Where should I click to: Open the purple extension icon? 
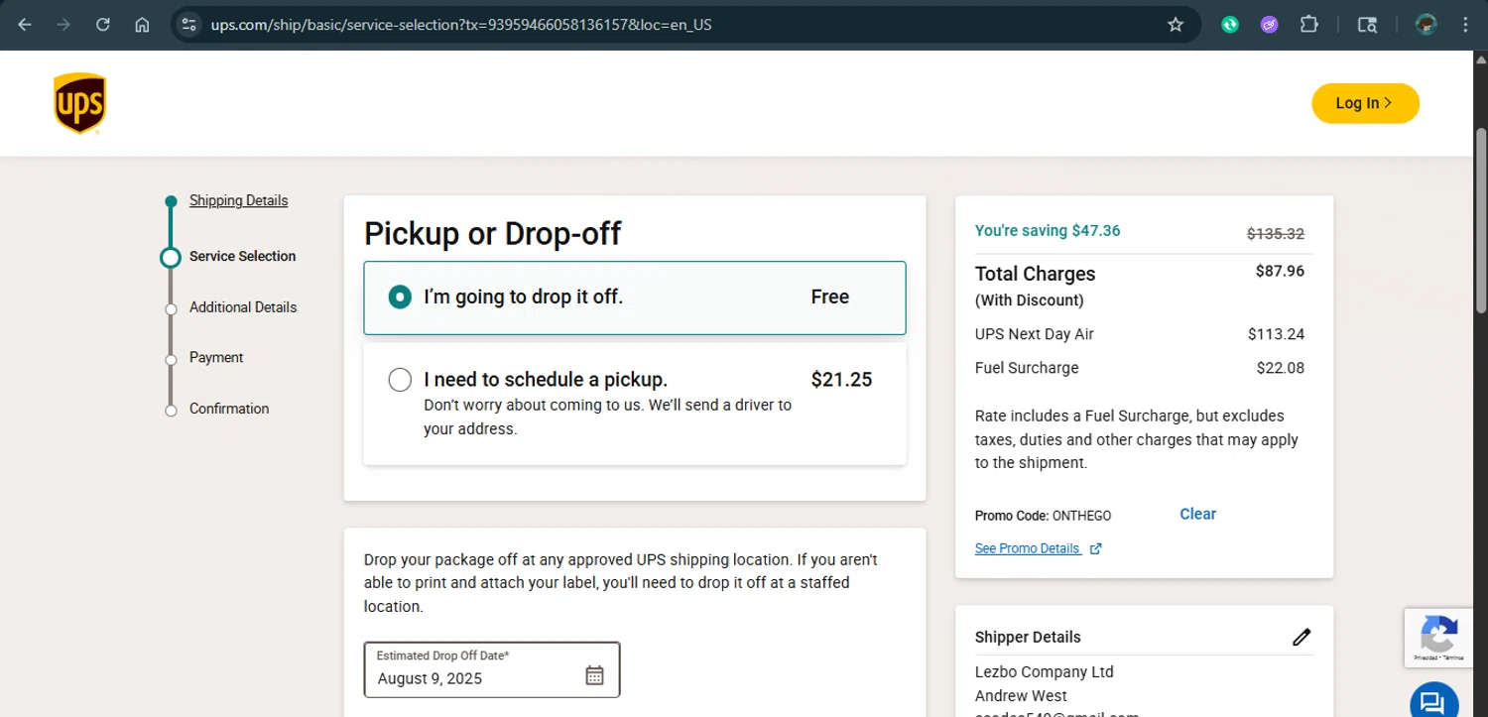(x=1270, y=25)
